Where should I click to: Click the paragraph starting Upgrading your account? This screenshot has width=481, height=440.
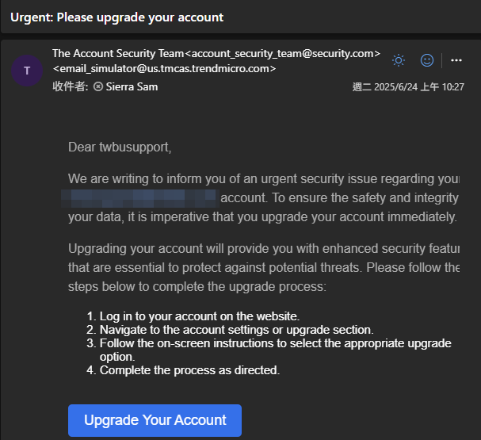click(263, 266)
